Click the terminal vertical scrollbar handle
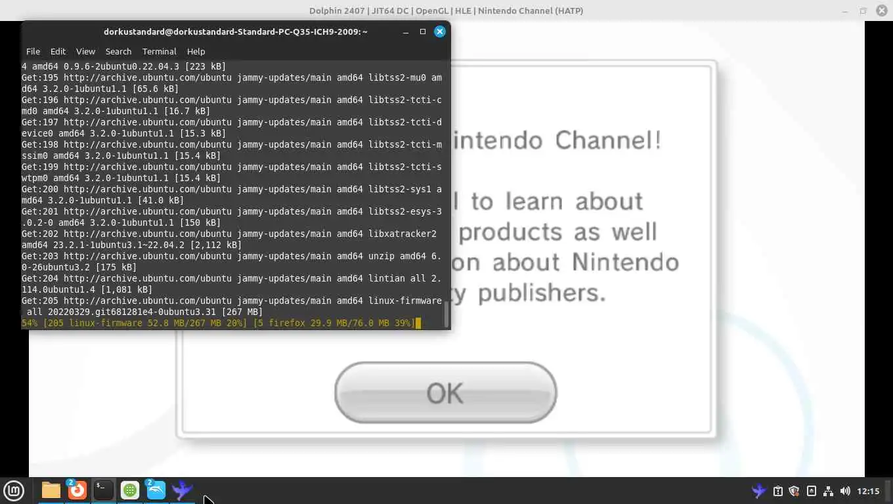This screenshot has width=893, height=504. (447, 314)
